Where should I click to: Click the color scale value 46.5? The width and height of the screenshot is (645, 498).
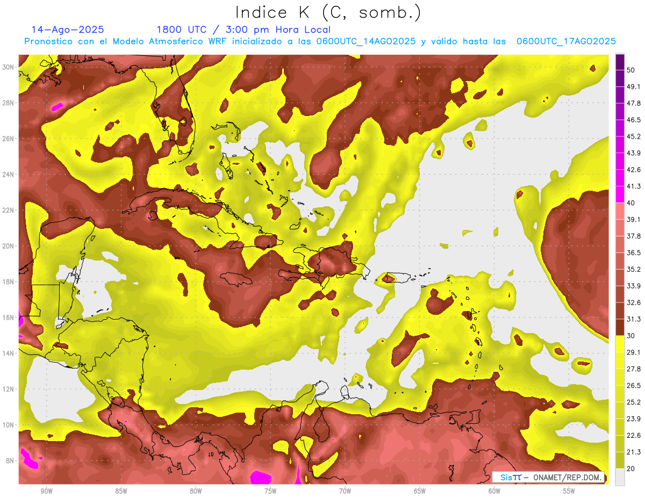pos(634,120)
